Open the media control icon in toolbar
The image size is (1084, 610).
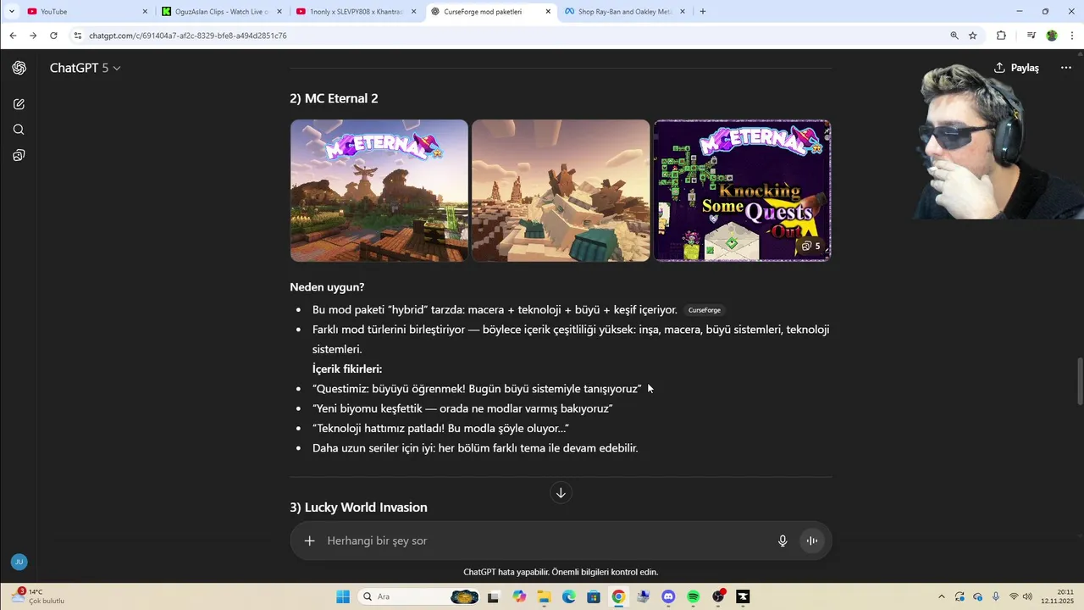(x=1031, y=36)
